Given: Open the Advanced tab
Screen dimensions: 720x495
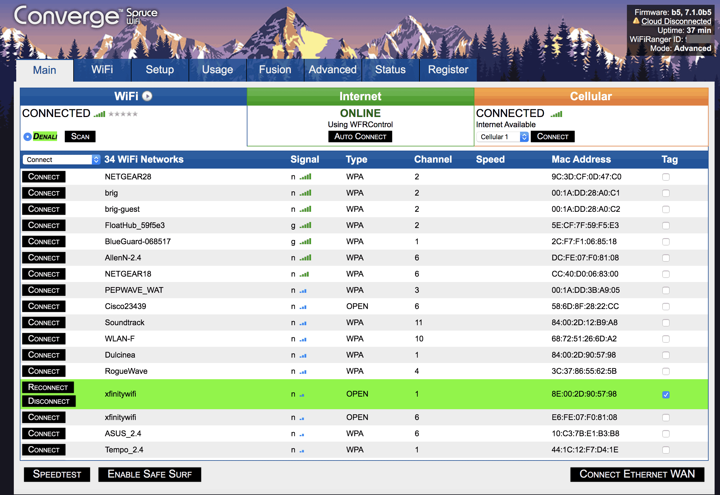Looking at the screenshot, I should (333, 70).
